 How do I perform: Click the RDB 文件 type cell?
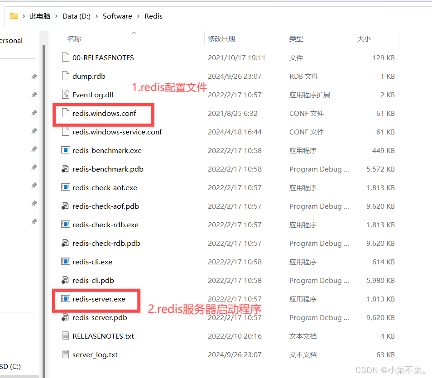tap(303, 77)
